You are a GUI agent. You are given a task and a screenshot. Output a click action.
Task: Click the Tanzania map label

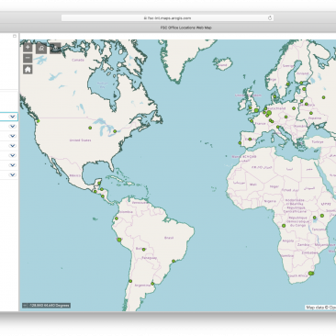pos(319,230)
